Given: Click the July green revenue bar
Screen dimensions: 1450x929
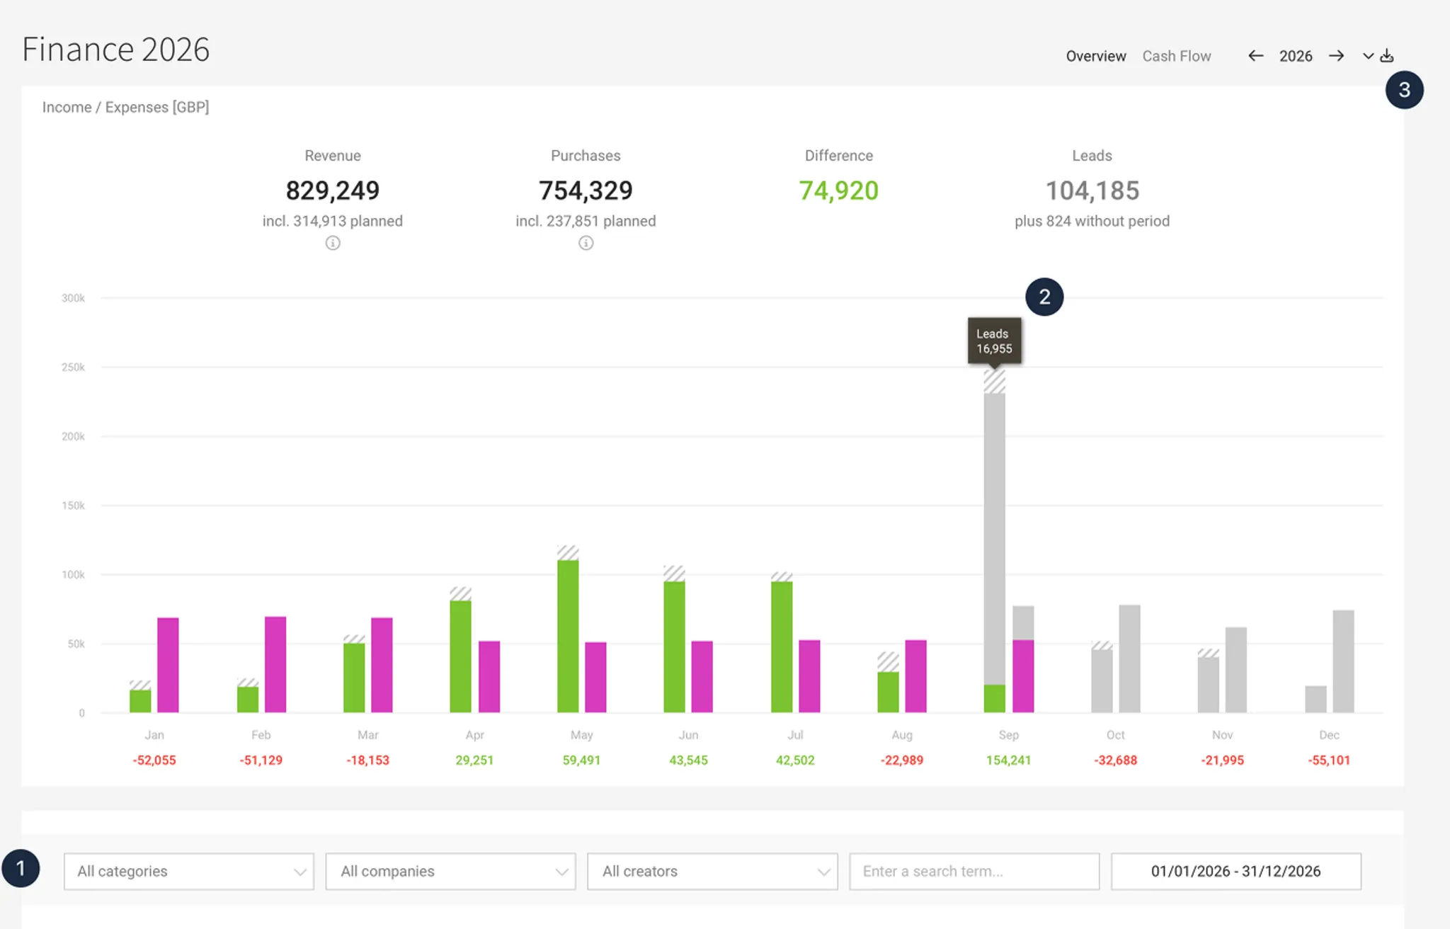Looking at the screenshot, I should pos(782,646).
